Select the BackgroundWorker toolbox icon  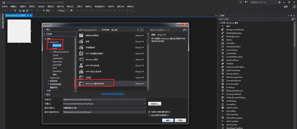tap(223, 30)
